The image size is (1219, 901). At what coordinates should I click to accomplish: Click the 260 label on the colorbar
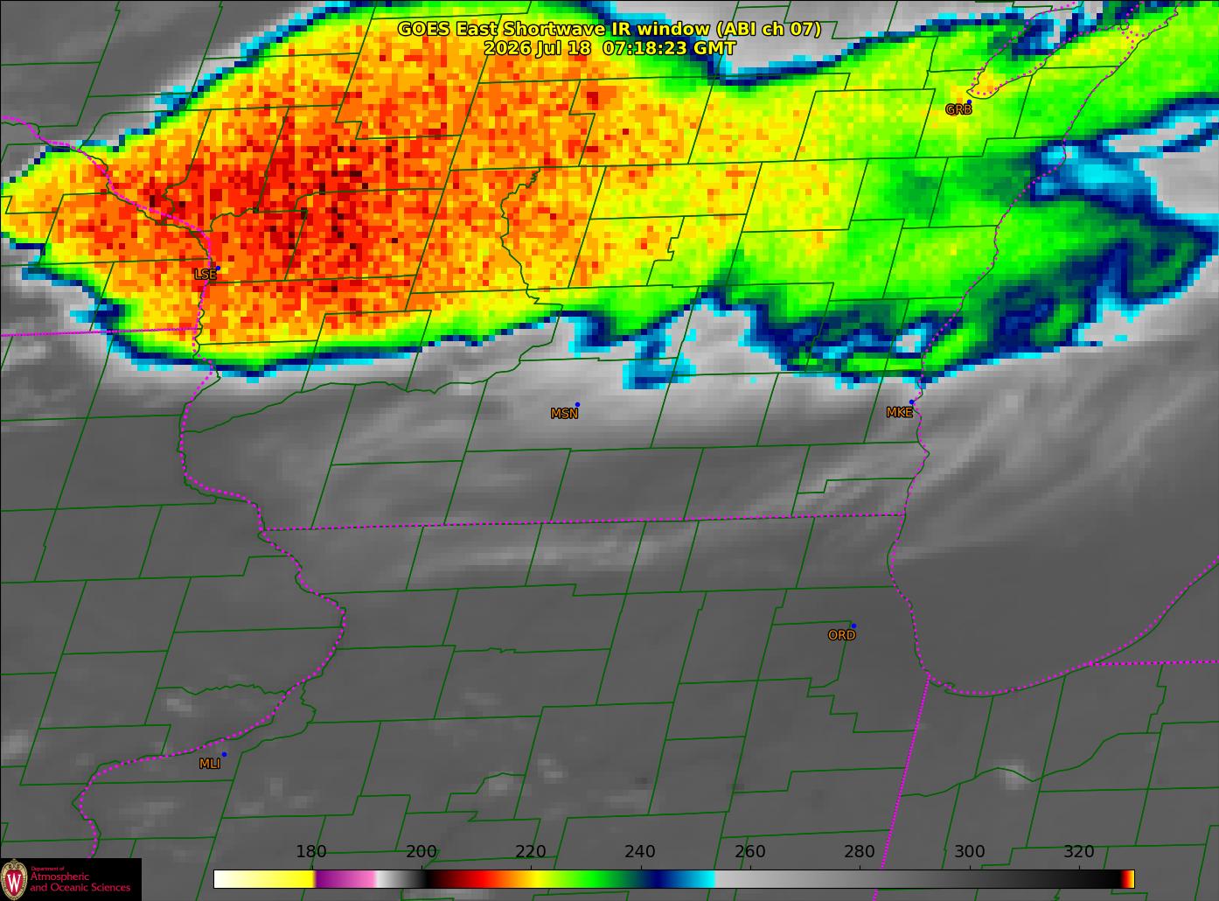point(750,852)
